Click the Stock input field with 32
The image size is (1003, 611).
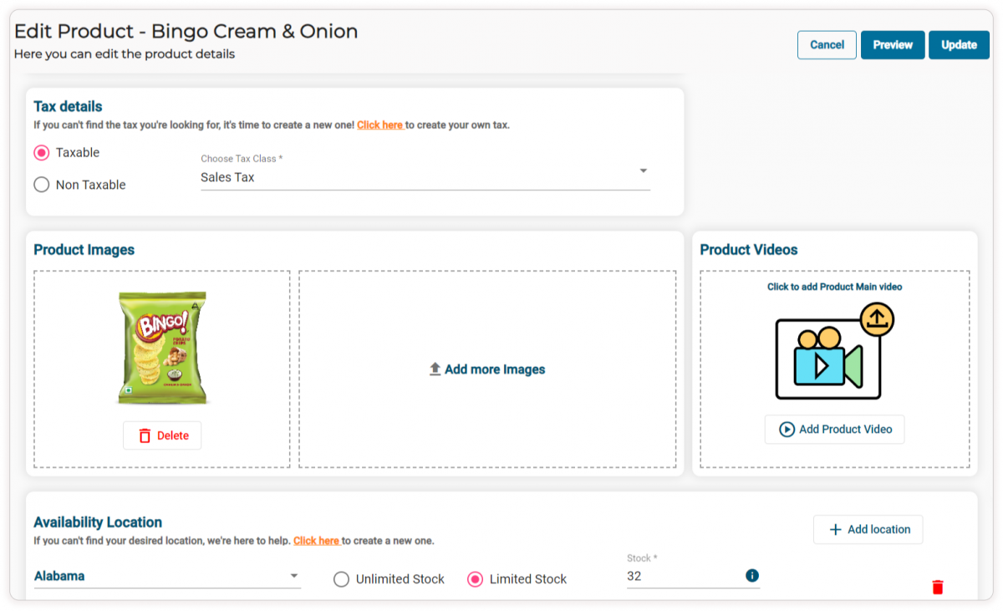[681, 576]
